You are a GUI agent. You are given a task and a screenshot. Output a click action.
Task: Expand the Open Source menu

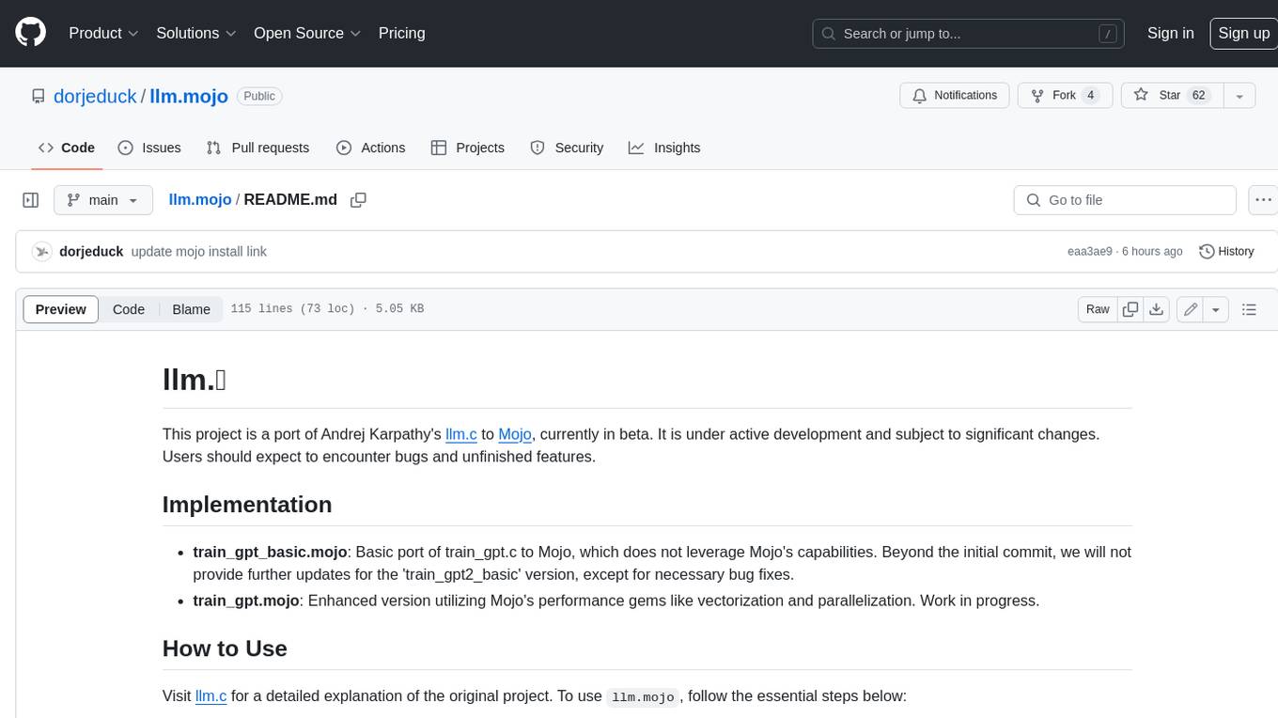tap(307, 33)
